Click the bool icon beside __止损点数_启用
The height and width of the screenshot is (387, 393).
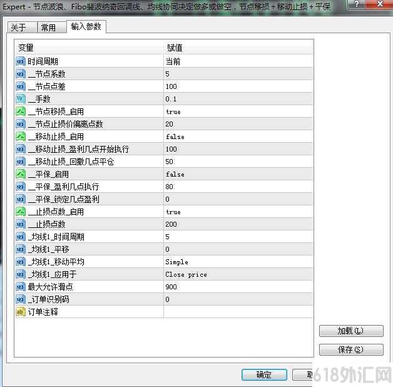tap(21, 212)
